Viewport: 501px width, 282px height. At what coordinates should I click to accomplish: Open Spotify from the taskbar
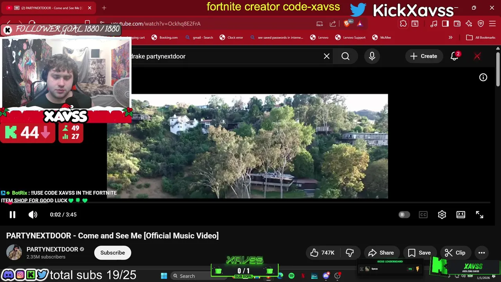(292, 276)
